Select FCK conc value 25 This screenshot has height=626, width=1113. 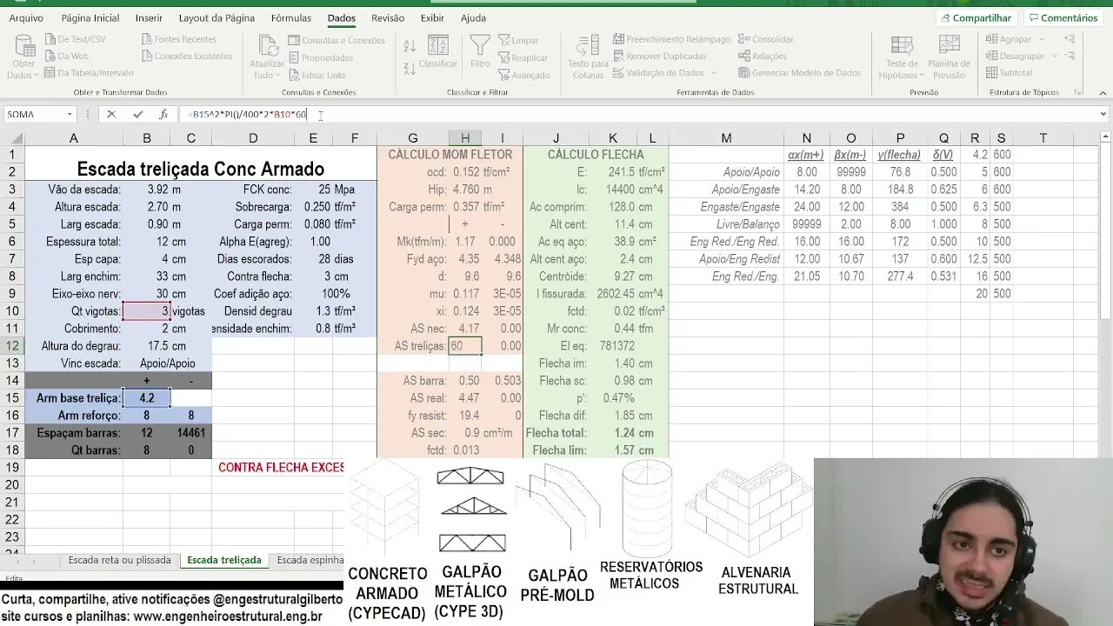[x=314, y=190]
